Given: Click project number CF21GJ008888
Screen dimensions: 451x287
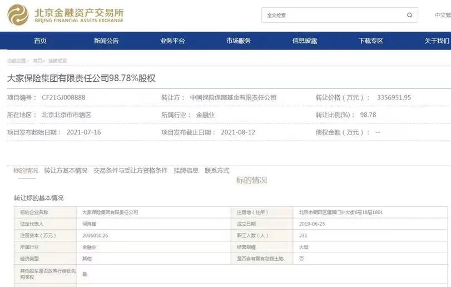Looking at the screenshot, I should pyautogui.click(x=63, y=97).
